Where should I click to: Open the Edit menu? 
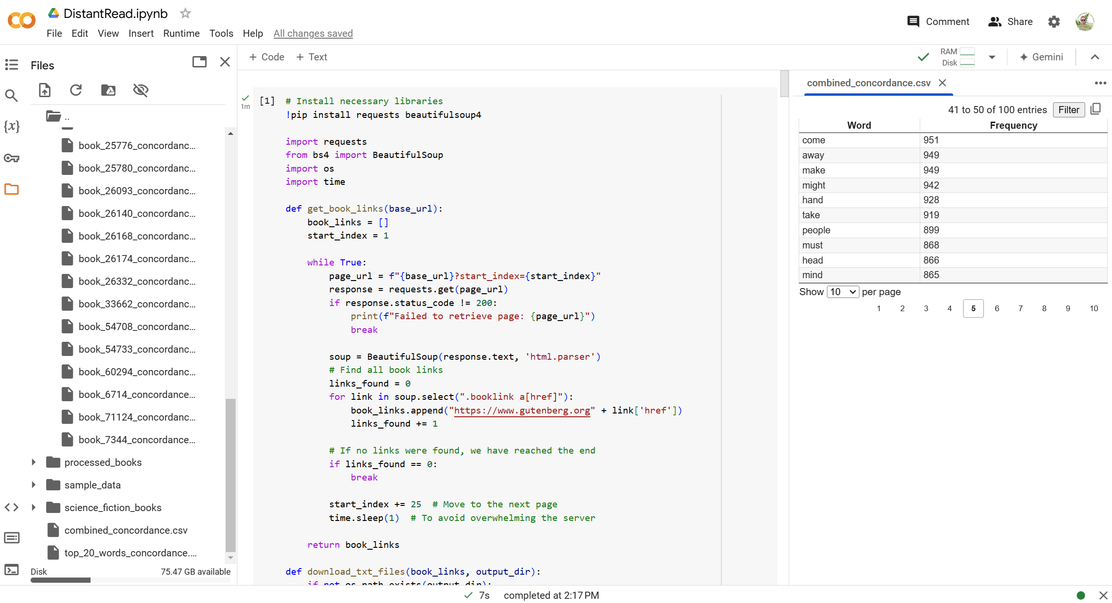(x=80, y=33)
